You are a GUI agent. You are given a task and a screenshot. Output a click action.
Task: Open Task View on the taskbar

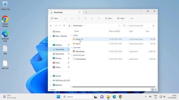pos(96,97)
